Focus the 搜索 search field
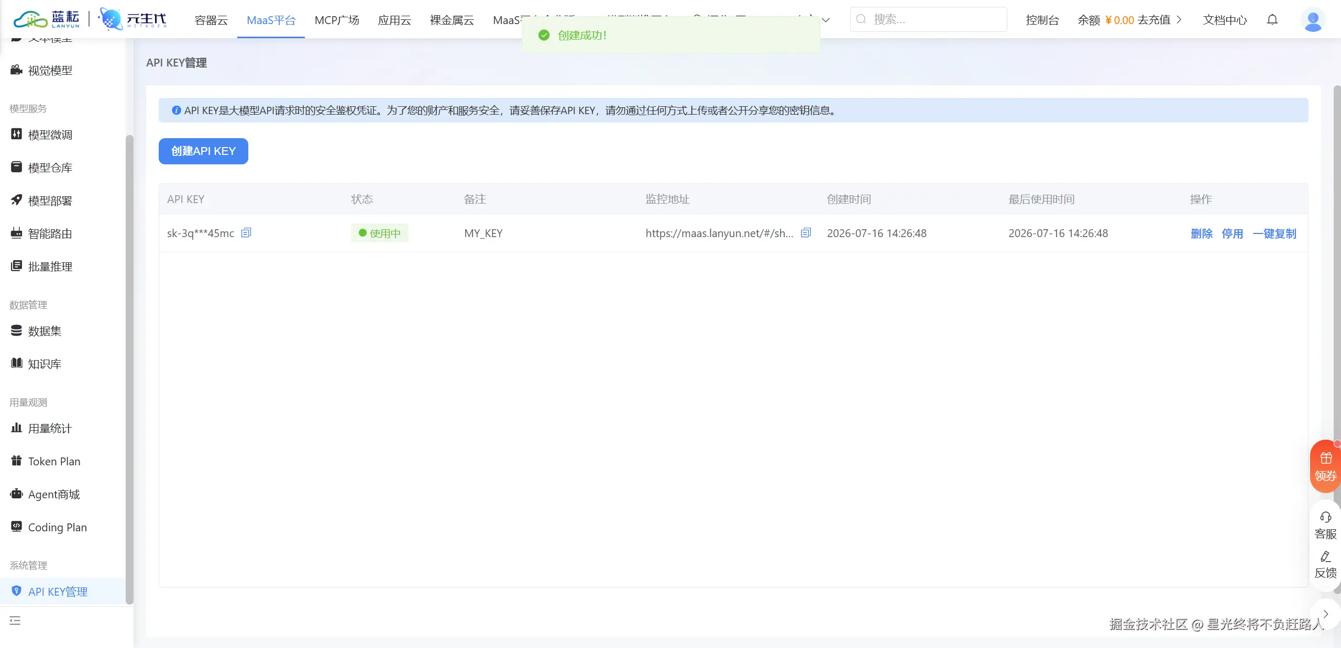Image resolution: width=1341 pixels, height=648 pixels. (928, 19)
